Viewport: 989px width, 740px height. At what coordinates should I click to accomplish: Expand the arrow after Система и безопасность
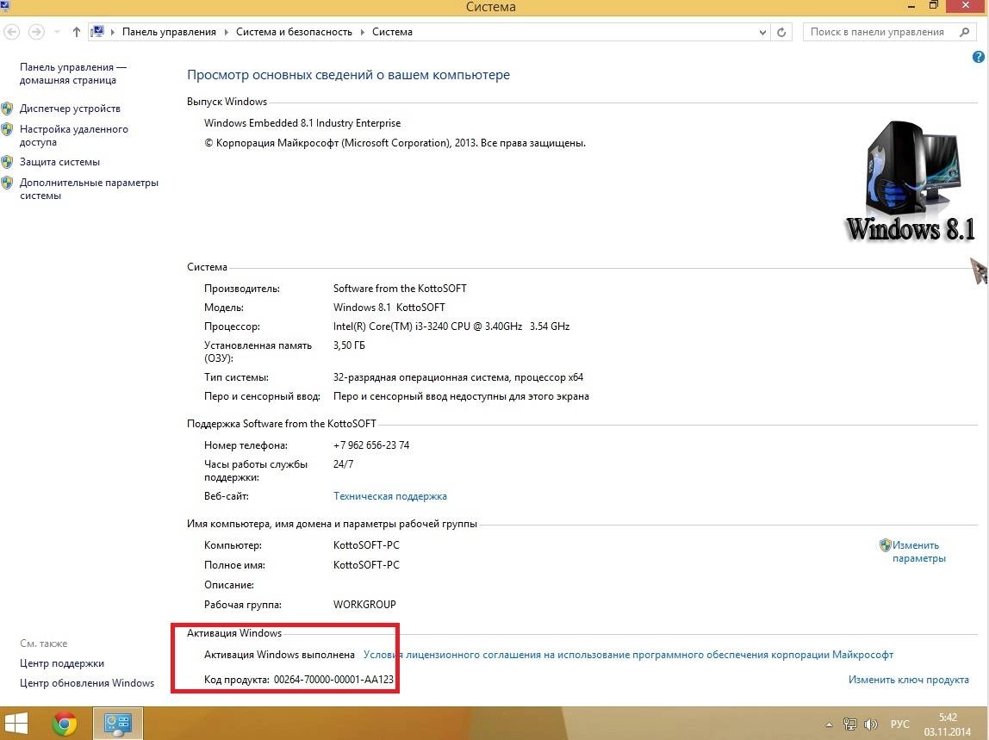tap(362, 32)
